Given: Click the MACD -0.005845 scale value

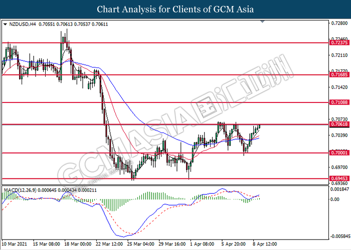Looking at the screenshot, I should (340, 236).
